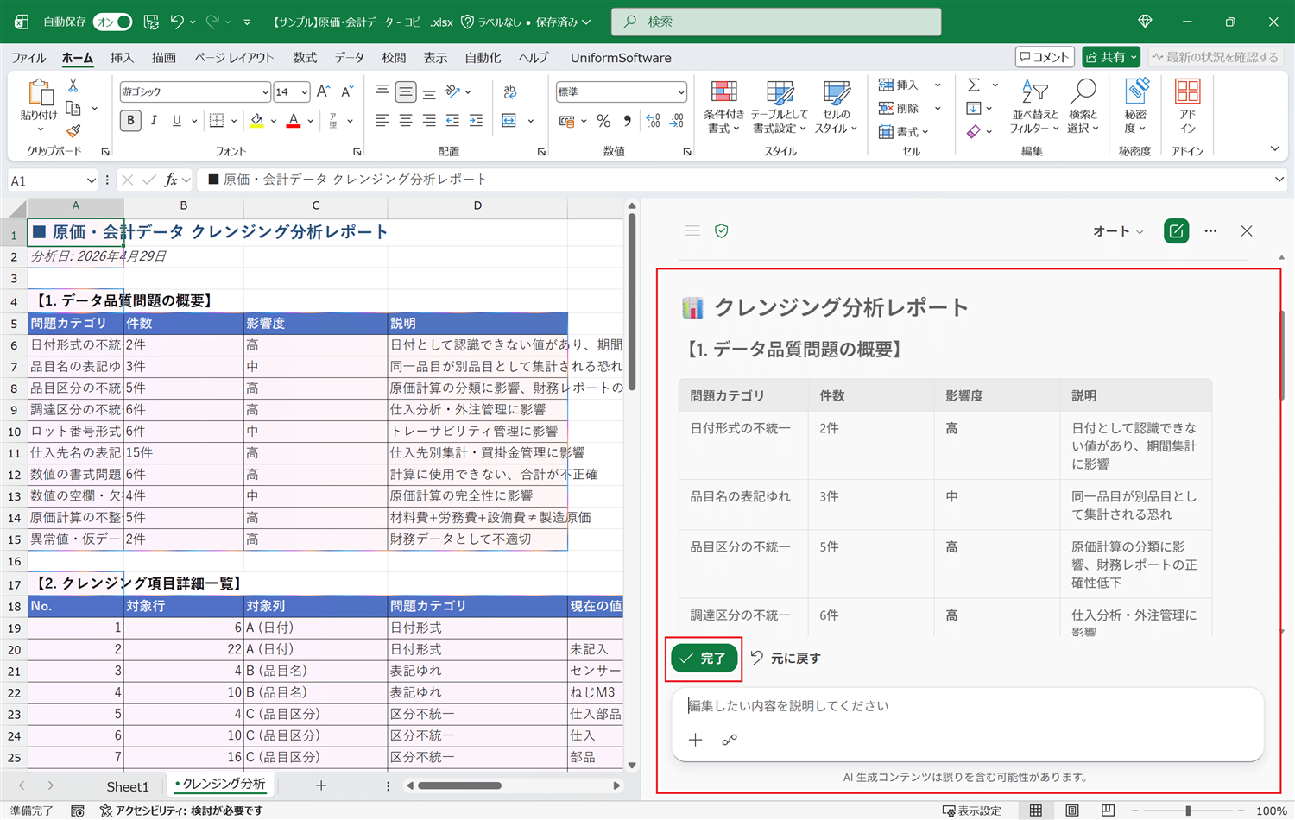Open the オート mode dropdown
This screenshot has width=1295, height=820.
point(1118,231)
